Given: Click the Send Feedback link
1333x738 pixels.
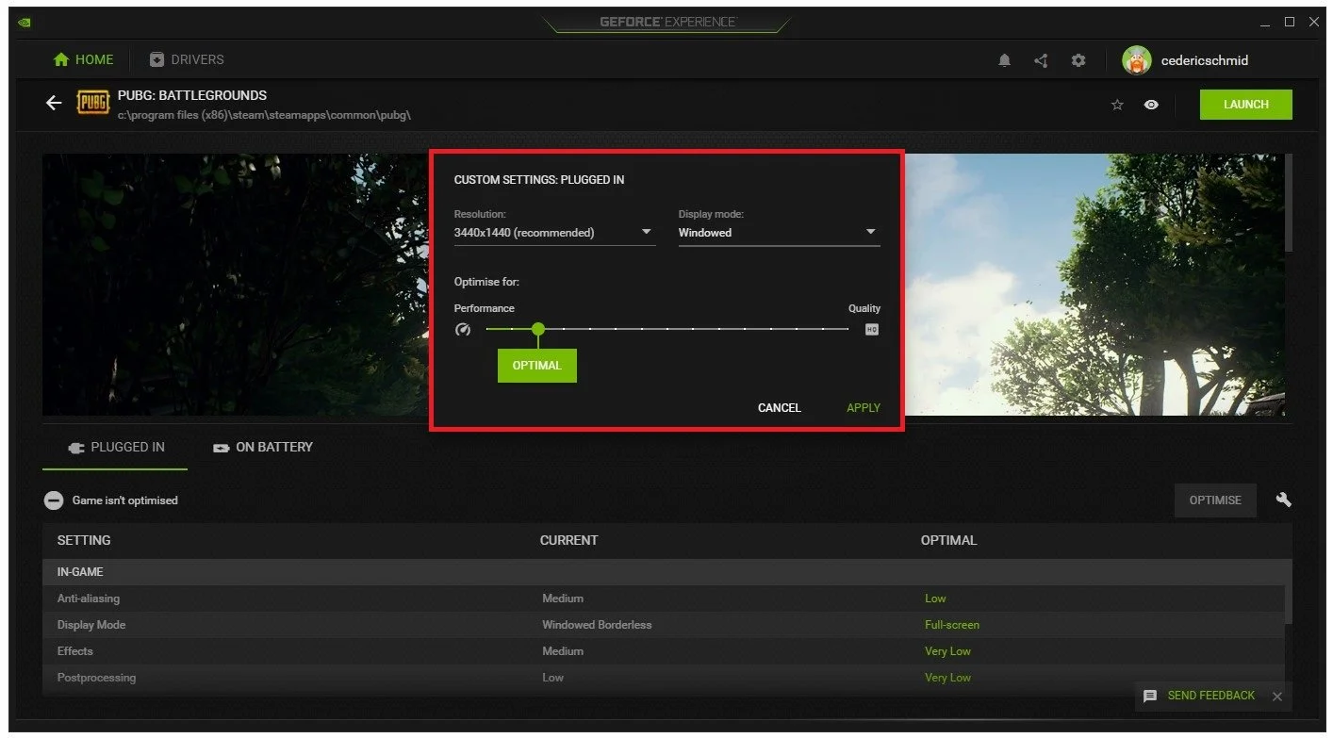Looking at the screenshot, I should tap(1211, 696).
